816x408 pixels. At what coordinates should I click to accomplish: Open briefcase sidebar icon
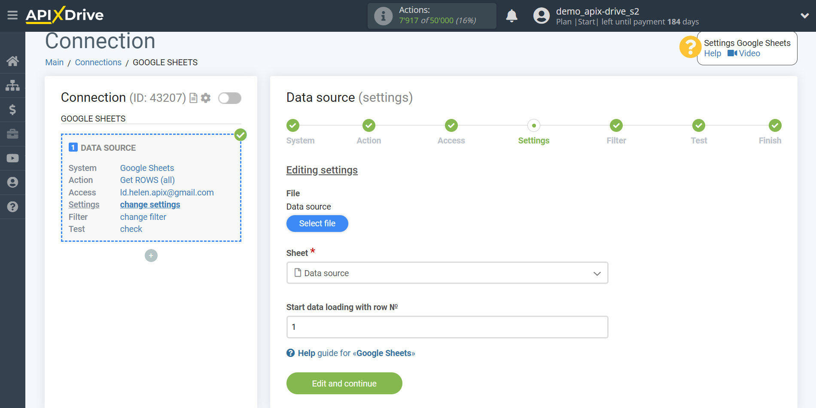(x=12, y=134)
